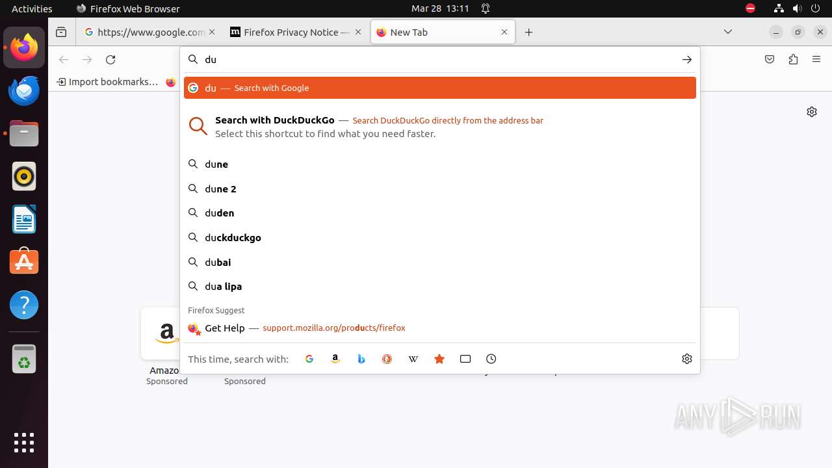
Task: Search in Bookmarks star icon
Action: [x=439, y=359]
